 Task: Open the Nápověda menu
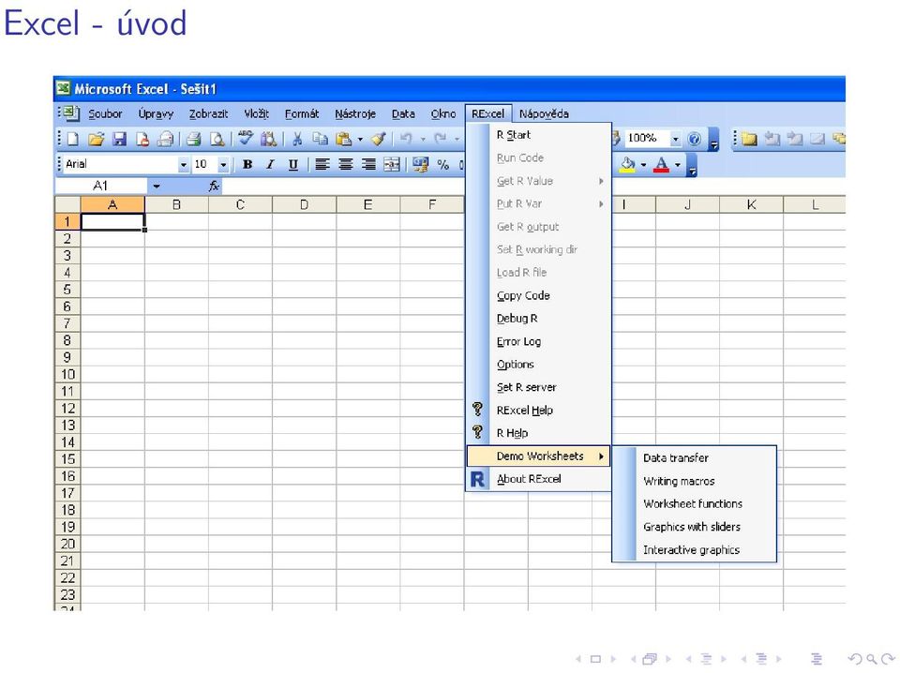(544, 113)
